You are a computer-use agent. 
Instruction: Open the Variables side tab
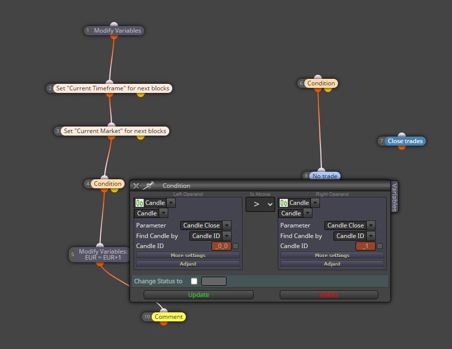point(395,197)
